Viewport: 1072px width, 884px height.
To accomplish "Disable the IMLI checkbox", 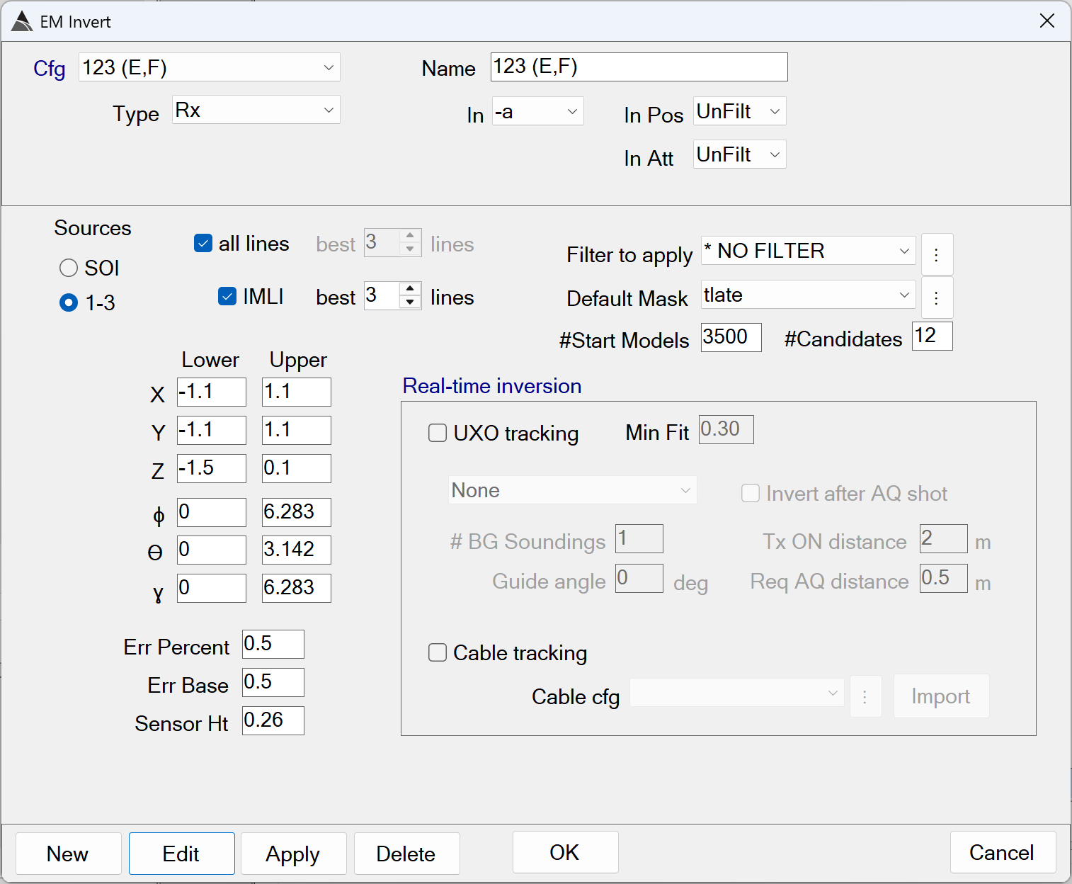I will [227, 297].
